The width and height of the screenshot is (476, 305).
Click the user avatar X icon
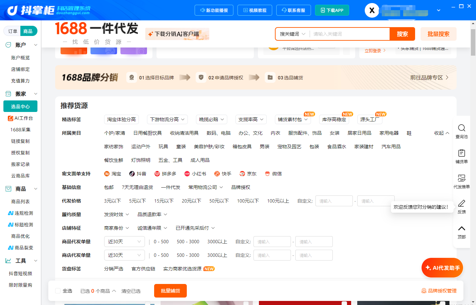click(x=372, y=10)
